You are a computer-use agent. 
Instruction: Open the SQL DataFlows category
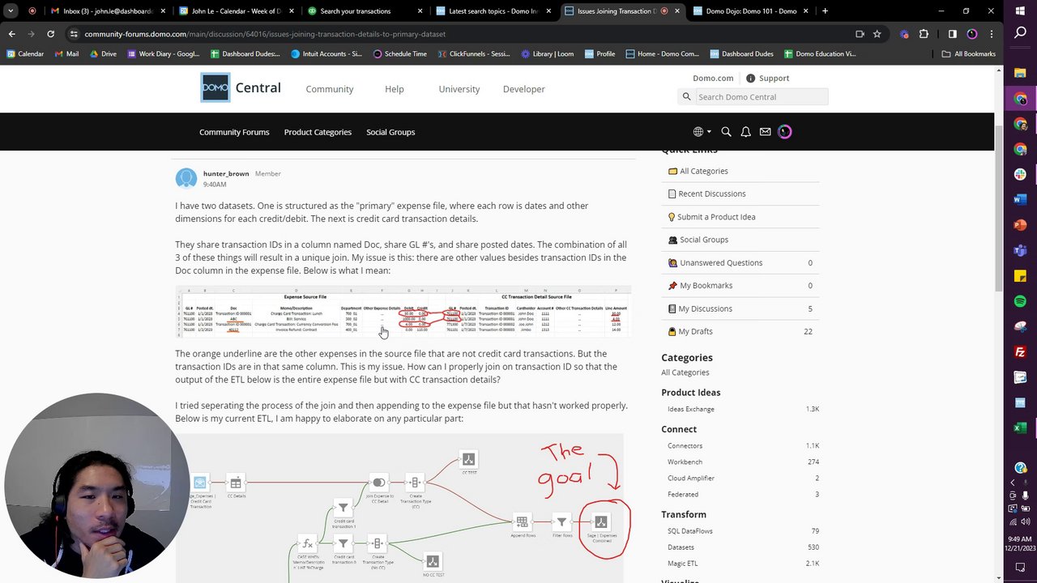690,530
